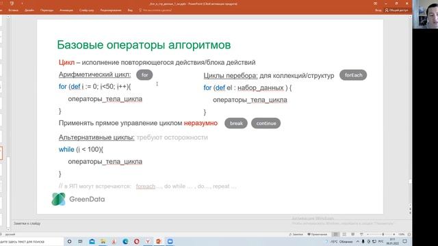Image resolution: width=438 pixels, height=246 pixels.
Task: Click fit slide to window icon
Action: (x=409, y=234)
